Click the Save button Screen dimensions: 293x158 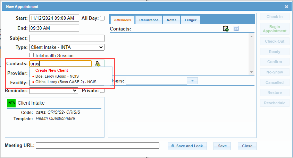tap(222, 146)
